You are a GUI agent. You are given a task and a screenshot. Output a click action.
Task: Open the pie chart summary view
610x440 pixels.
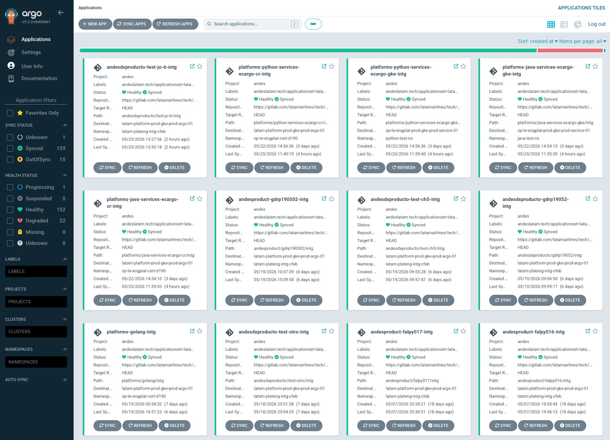(578, 24)
